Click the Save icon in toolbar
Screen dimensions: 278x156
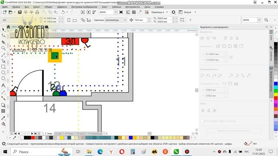[x=20, y=12]
